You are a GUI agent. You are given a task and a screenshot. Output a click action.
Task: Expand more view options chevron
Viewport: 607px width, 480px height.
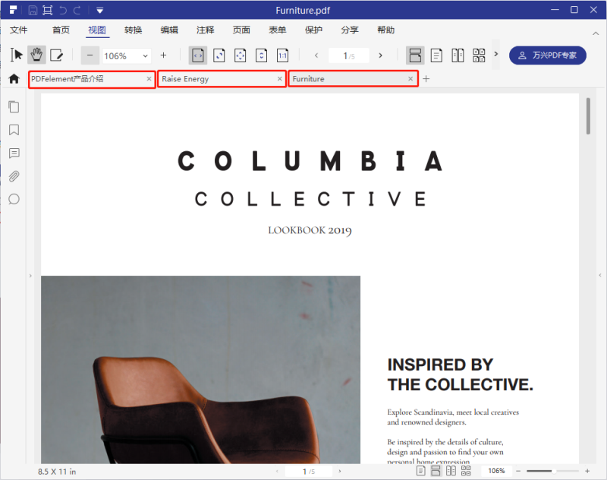pos(496,54)
